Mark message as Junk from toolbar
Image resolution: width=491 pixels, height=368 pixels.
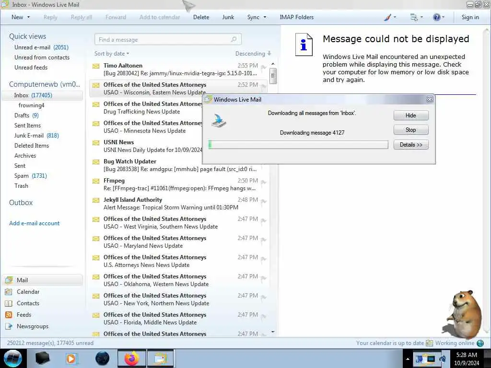click(228, 17)
